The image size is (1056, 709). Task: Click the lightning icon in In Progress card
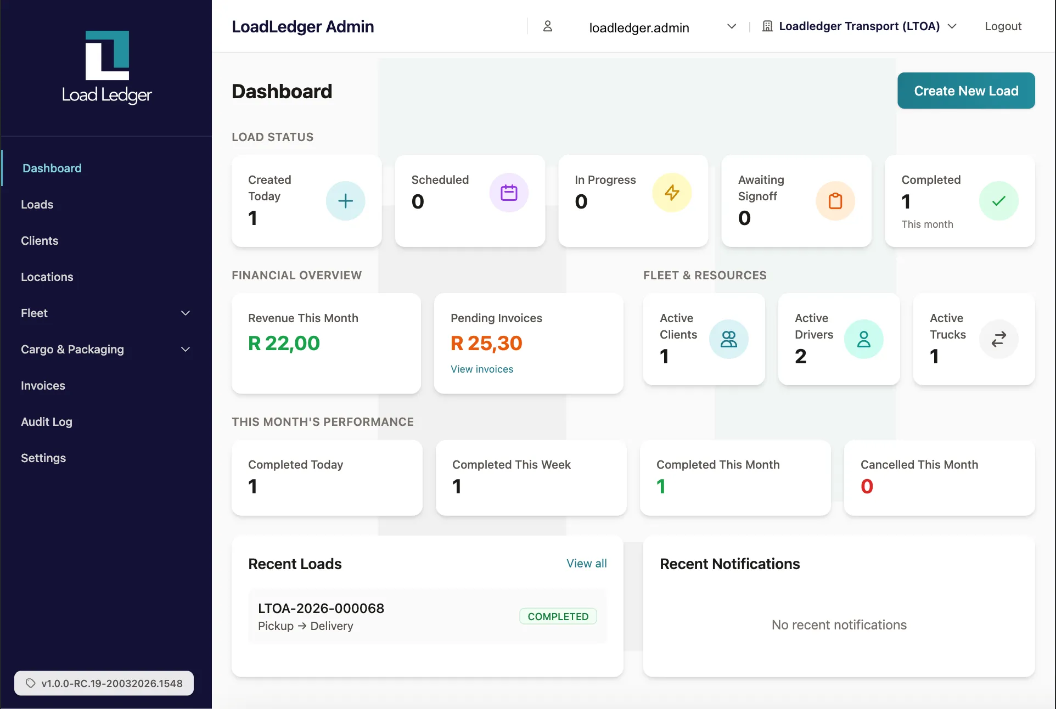click(x=672, y=193)
